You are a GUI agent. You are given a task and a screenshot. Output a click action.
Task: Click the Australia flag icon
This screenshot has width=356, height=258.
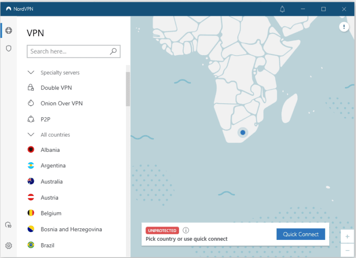(31, 182)
